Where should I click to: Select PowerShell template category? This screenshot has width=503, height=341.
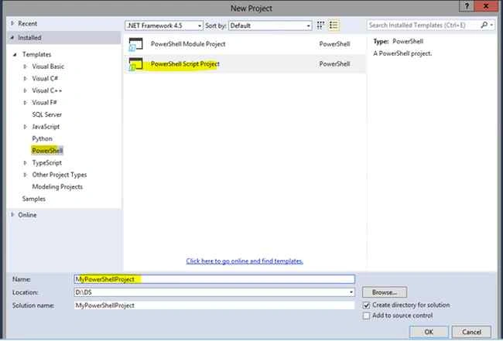(47, 151)
